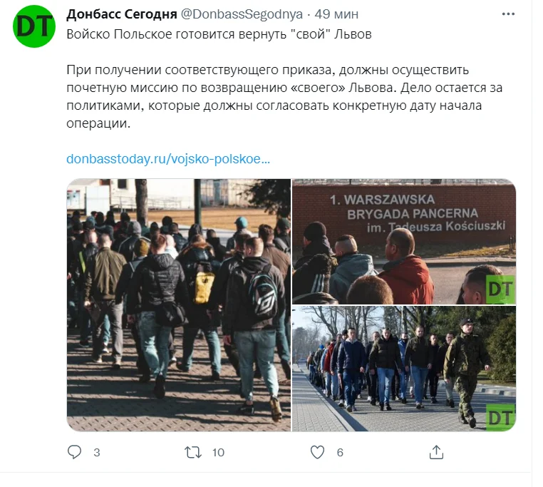Click the reply speech bubble icon
Screen dimensions: 543x487
click(x=74, y=452)
